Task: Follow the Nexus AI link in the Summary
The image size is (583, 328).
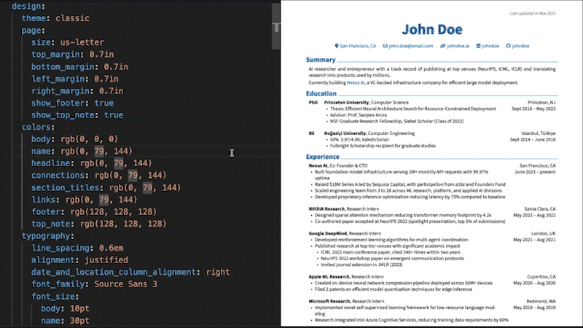Action: 356,82
